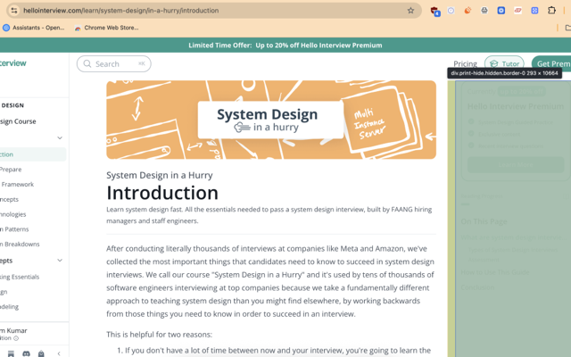Open the Question Breakdowns sidebar item
Screen dimensions: 571x357
tap(20, 244)
